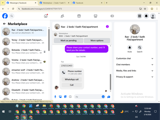This screenshot has width=160, height=120.
Task: Click the chat messages scrollbar
Action: pos(110,82)
